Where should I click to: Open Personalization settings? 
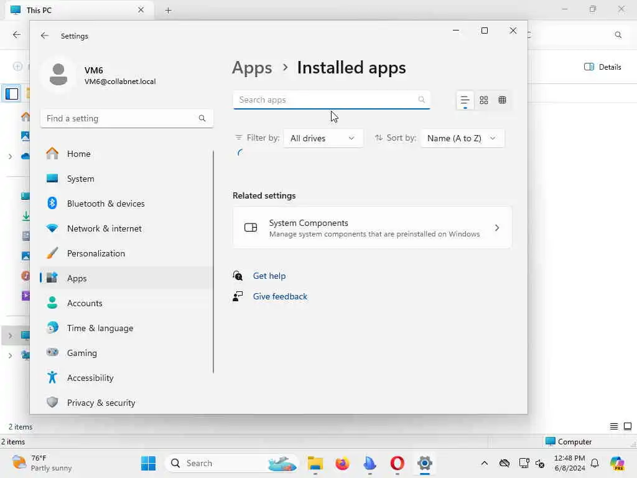click(126, 253)
